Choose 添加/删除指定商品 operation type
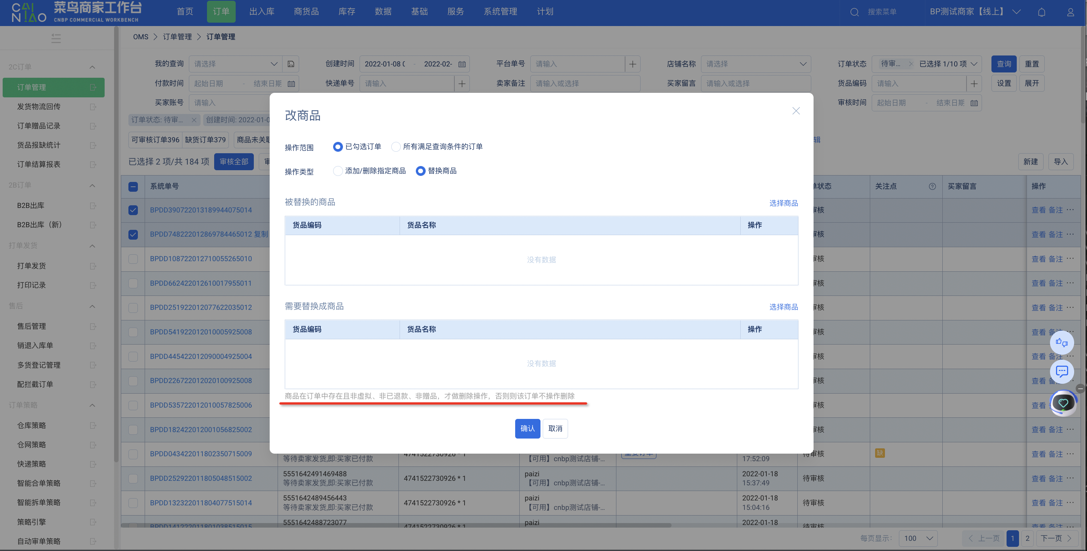 [x=338, y=171]
